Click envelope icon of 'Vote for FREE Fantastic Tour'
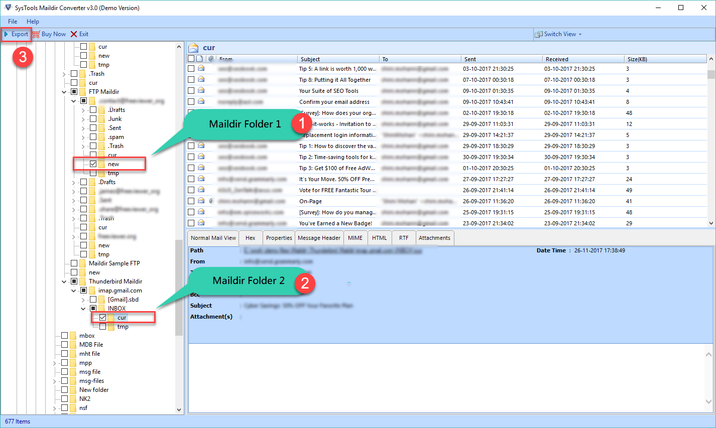Viewport: 716px width, 428px height. [201, 190]
